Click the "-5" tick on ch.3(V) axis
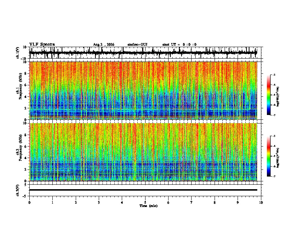Image resolution: width=294 pixels, height=227 pixels. (x=25, y=196)
